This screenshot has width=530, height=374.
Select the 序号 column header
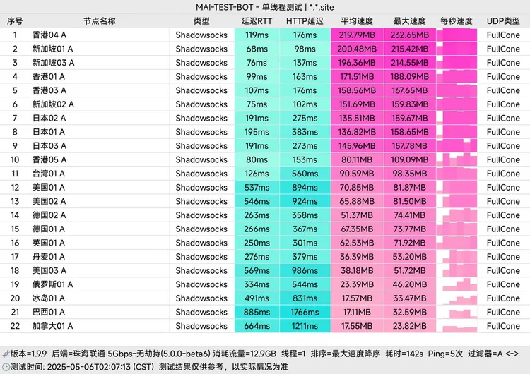click(15, 21)
